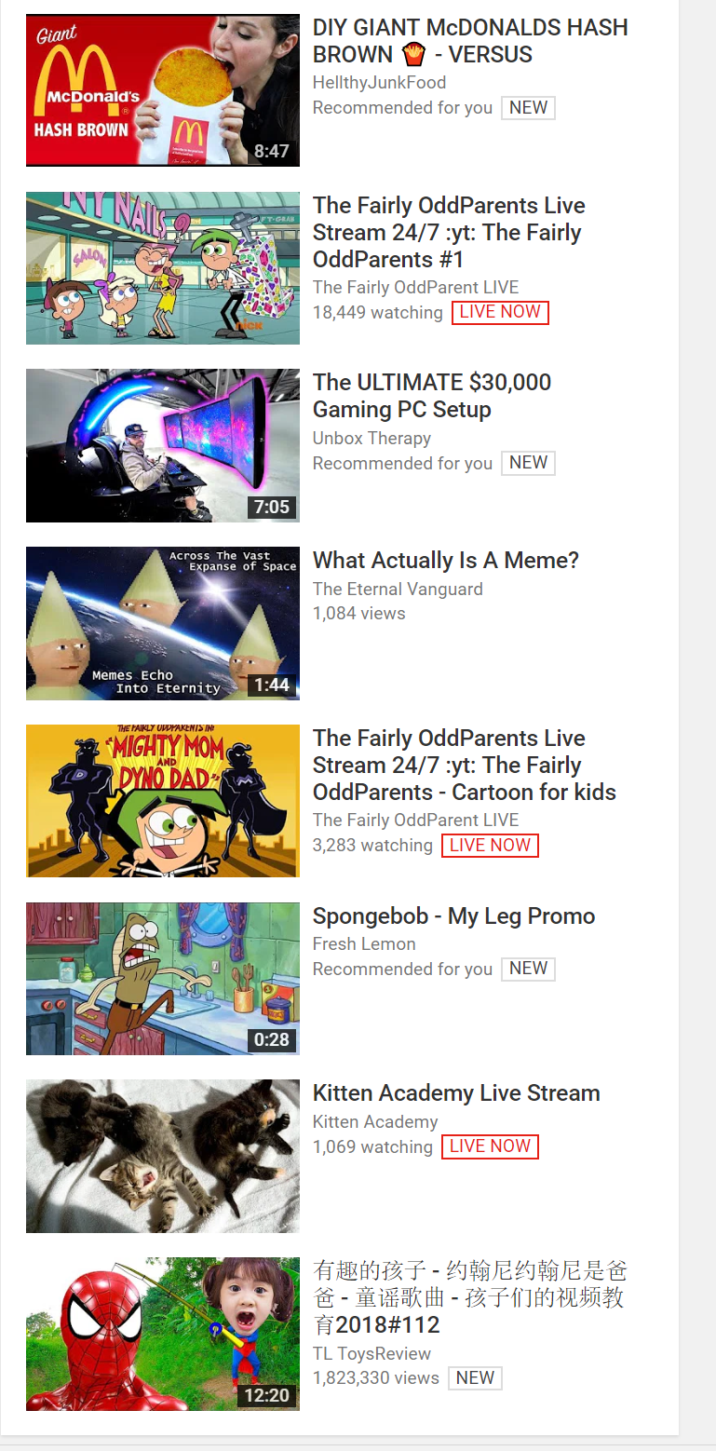Click the NEW badge on the hash brown video
716x1451 pixels.
click(528, 108)
